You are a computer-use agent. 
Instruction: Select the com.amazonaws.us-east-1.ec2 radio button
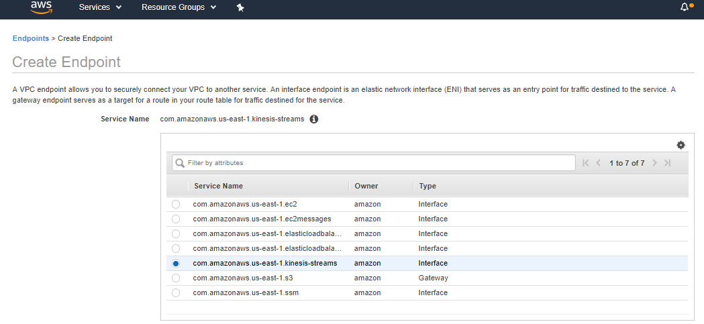tap(176, 204)
